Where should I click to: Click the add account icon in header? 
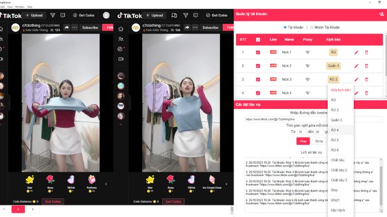[381, 14]
